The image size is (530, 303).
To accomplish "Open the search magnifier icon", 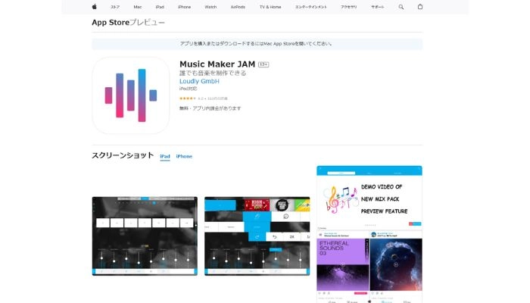I will (401, 7).
